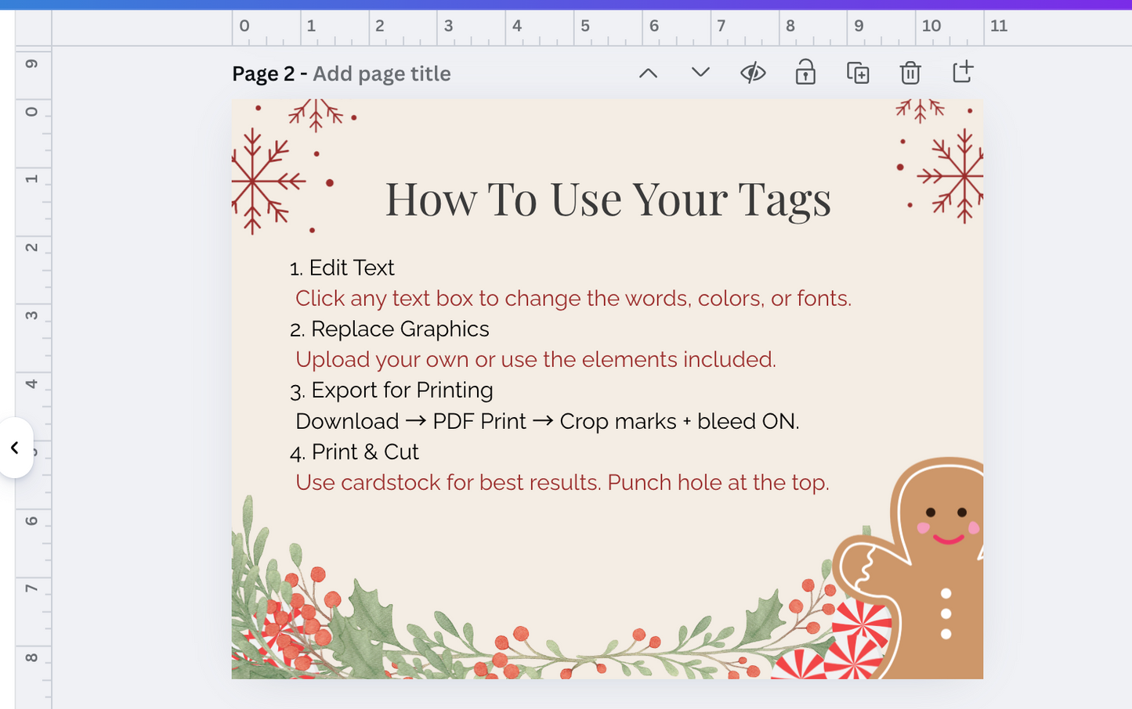Duplicate Page 2
The width and height of the screenshot is (1132, 709).
[x=857, y=71]
